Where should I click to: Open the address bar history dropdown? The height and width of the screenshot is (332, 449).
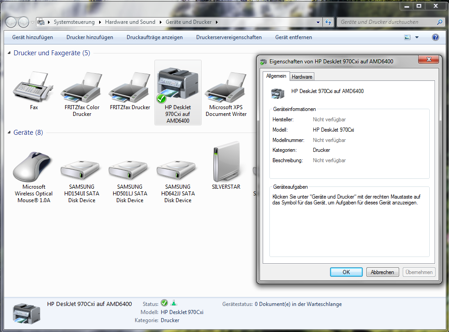coord(318,22)
